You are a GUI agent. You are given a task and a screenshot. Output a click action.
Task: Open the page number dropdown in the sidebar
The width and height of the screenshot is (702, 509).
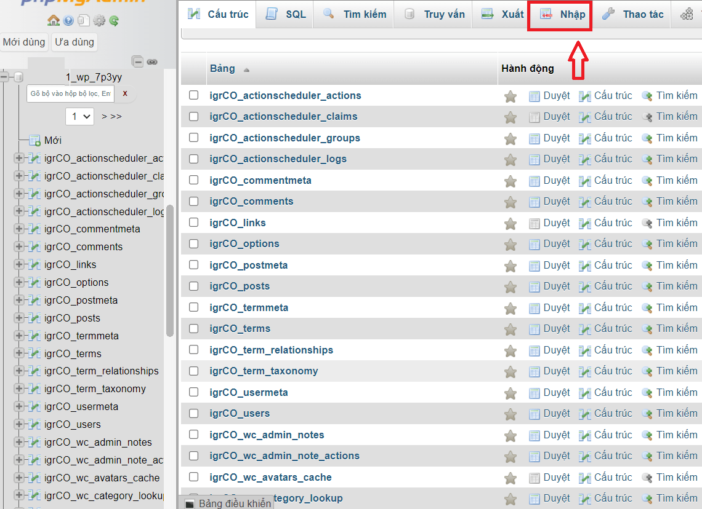(x=79, y=116)
